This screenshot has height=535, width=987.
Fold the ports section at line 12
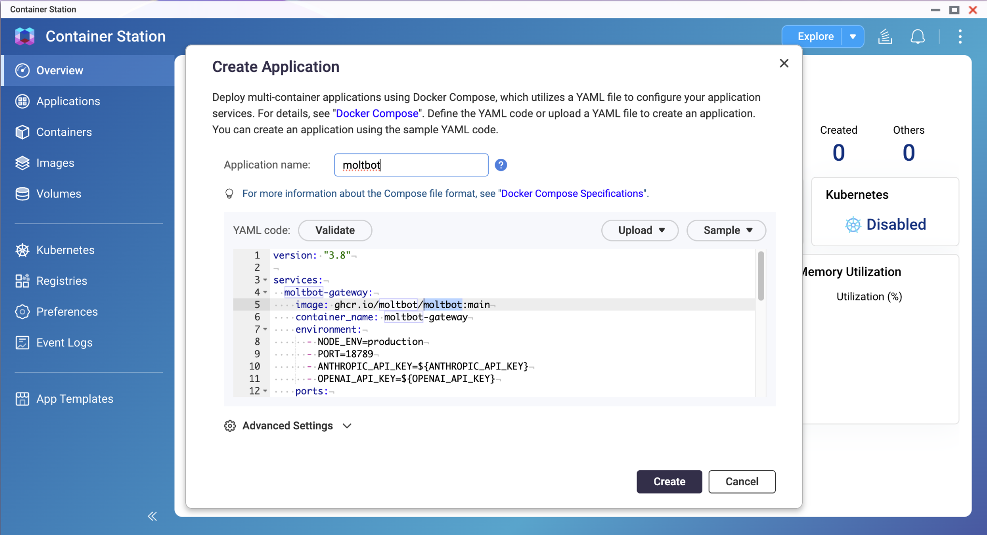click(265, 391)
